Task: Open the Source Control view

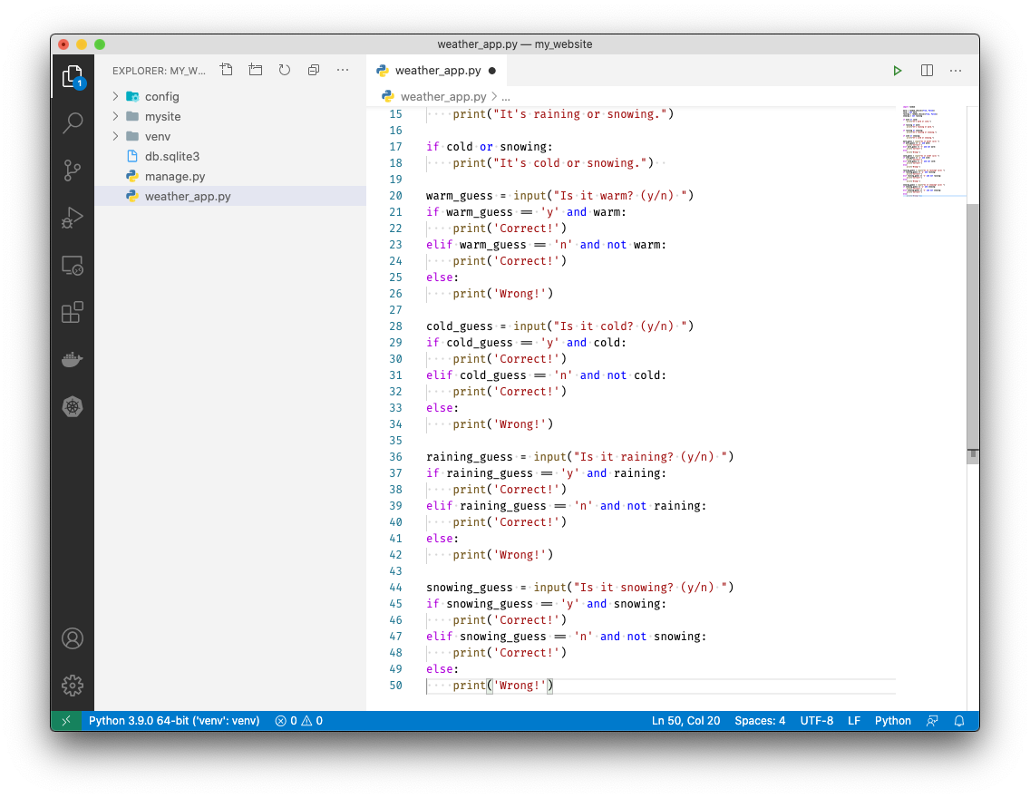Action: point(73,170)
